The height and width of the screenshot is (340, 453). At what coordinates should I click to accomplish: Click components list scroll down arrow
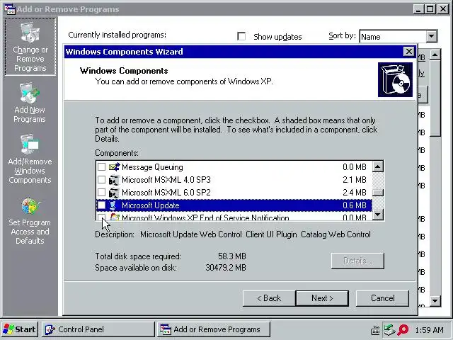pos(378,215)
